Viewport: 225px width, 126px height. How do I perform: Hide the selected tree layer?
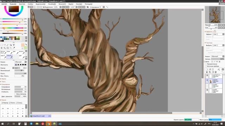pos(207,80)
